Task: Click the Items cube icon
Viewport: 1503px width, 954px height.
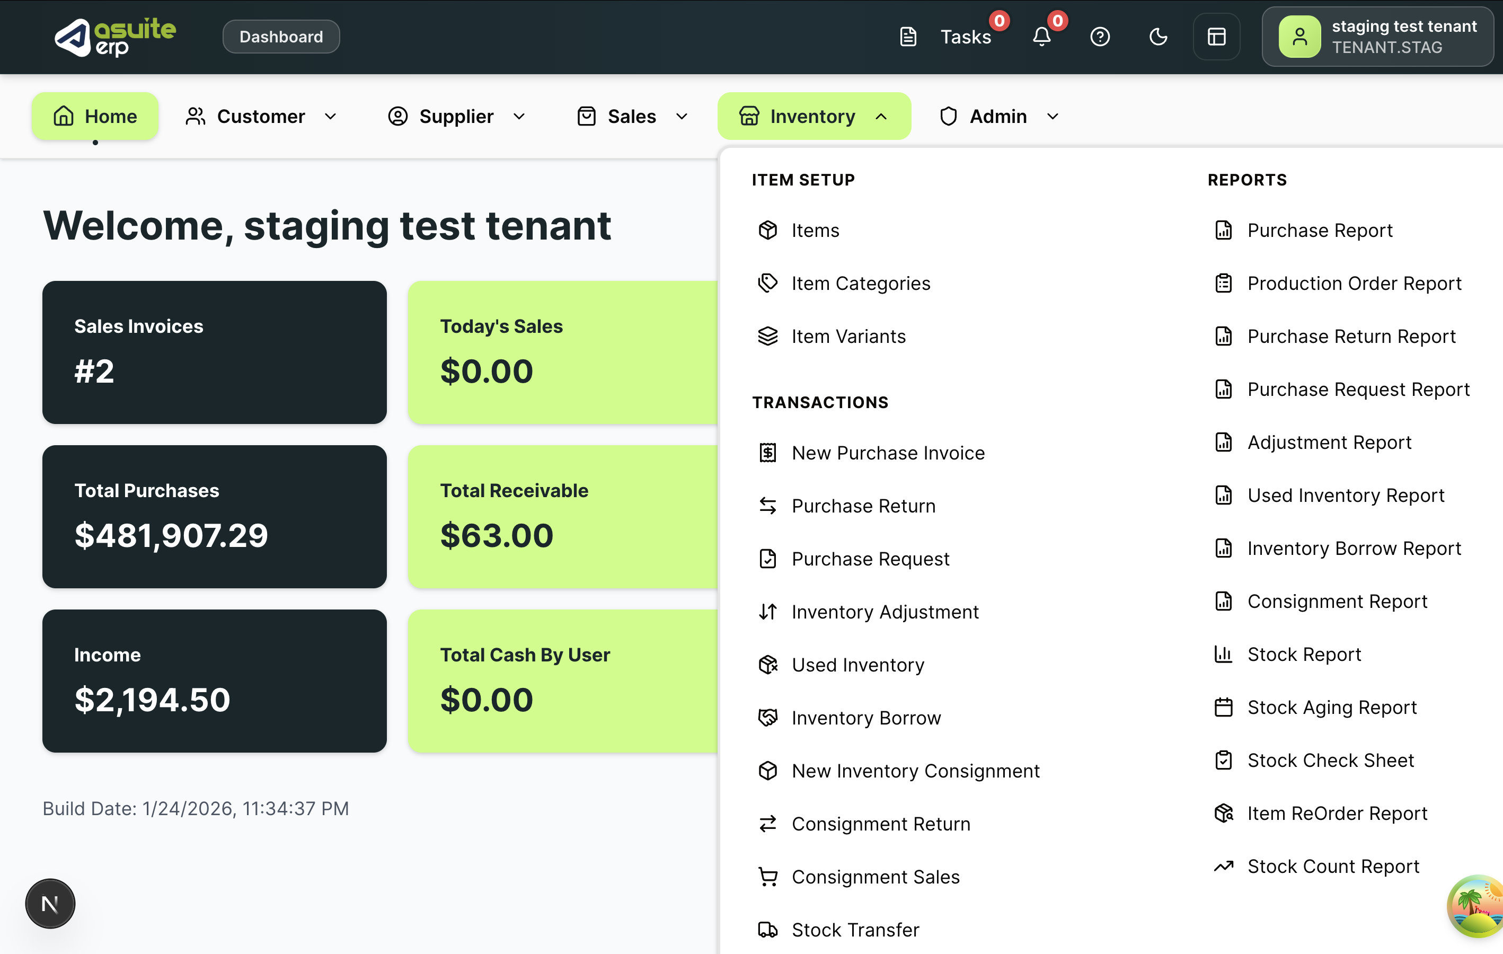Action: coord(768,231)
